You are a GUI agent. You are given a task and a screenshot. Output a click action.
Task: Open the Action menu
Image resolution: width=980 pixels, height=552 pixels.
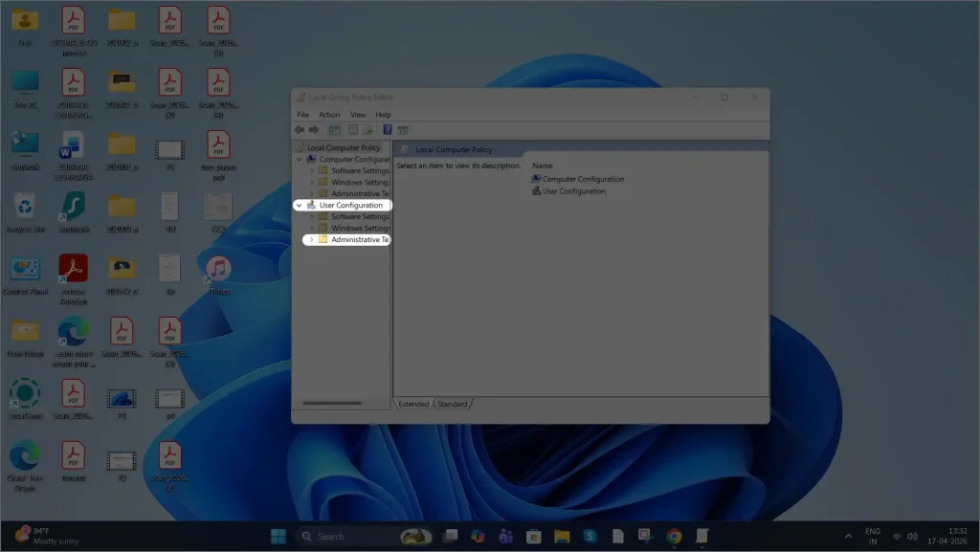click(x=329, y=115)
